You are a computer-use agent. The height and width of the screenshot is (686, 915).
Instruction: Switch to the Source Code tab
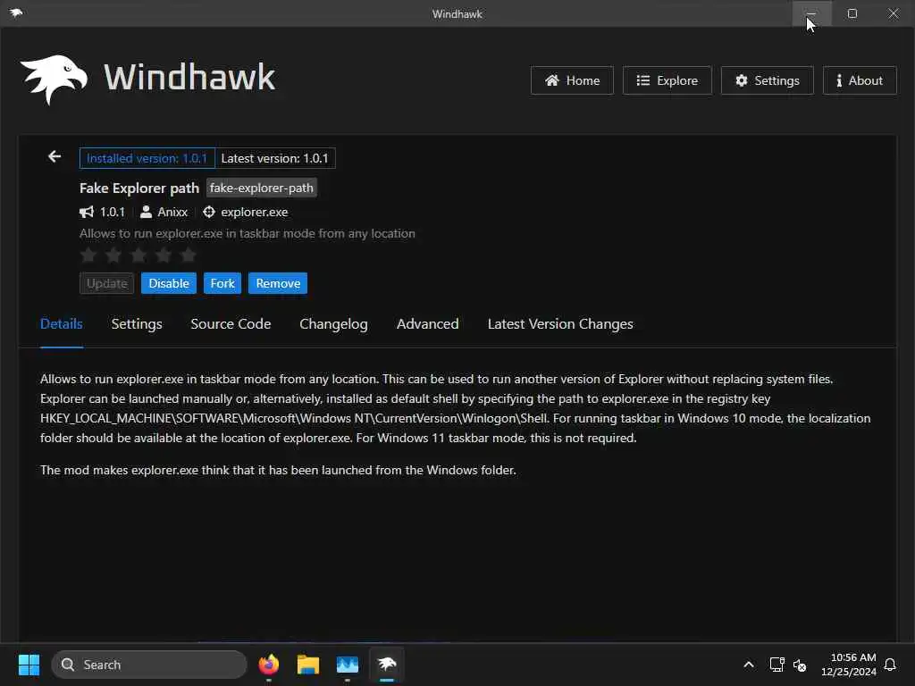tap(231, 323)
